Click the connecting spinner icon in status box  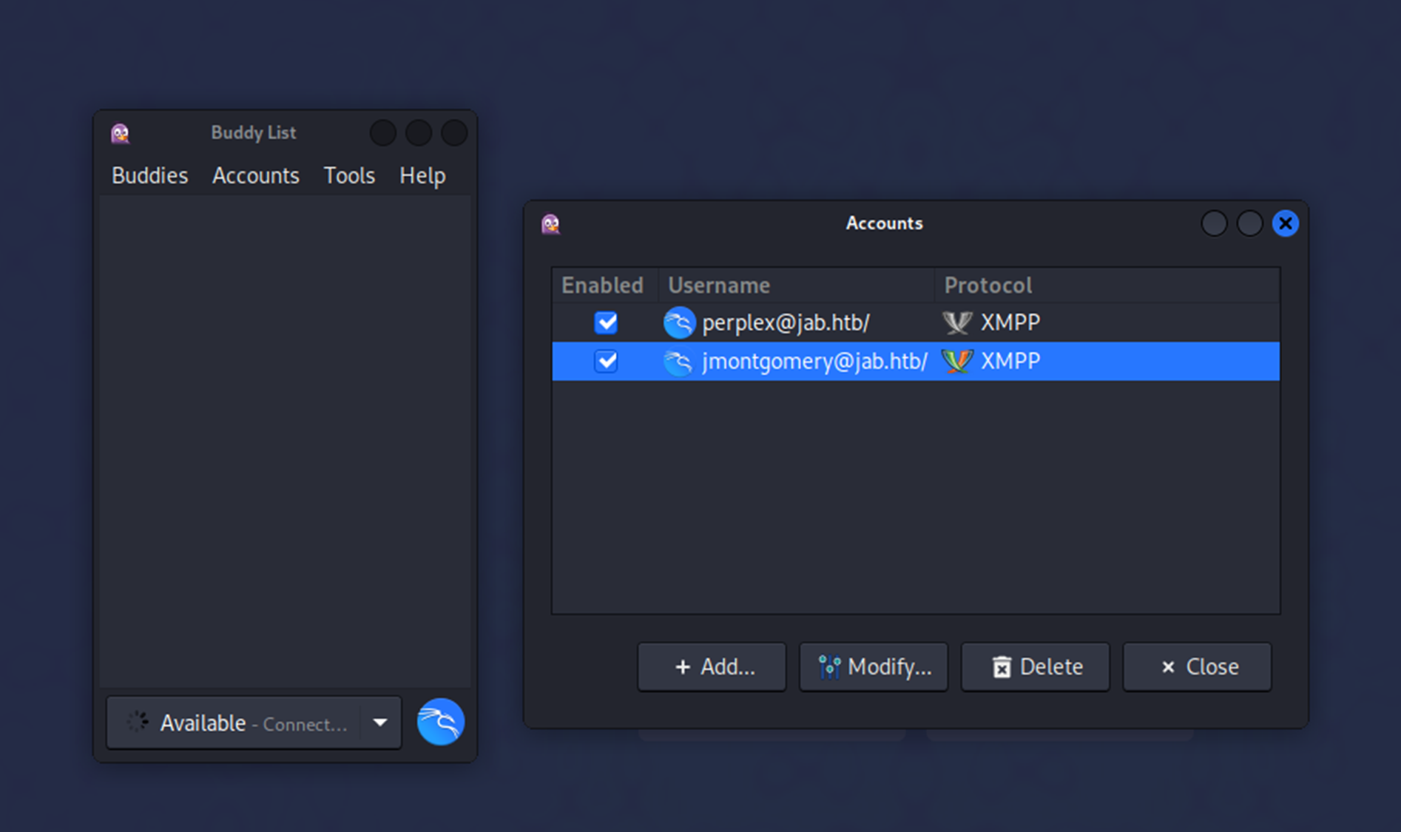(138, 722)
